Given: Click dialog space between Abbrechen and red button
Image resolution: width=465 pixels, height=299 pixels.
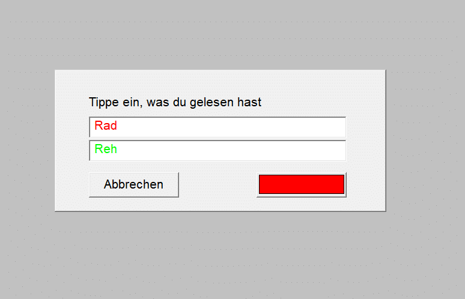Looking at the screenshot, I should click(x=217, y=185).
